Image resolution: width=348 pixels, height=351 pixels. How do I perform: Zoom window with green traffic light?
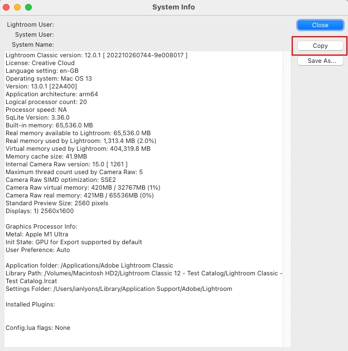click(28, 7)
